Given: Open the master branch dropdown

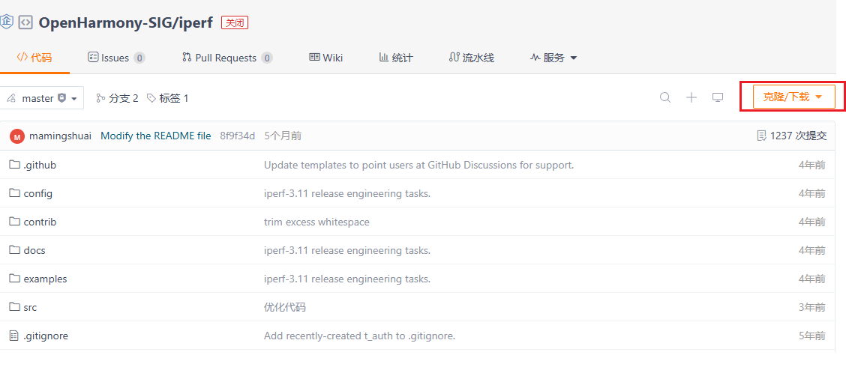Looking at the screenshot, I should tap(42, 98).
